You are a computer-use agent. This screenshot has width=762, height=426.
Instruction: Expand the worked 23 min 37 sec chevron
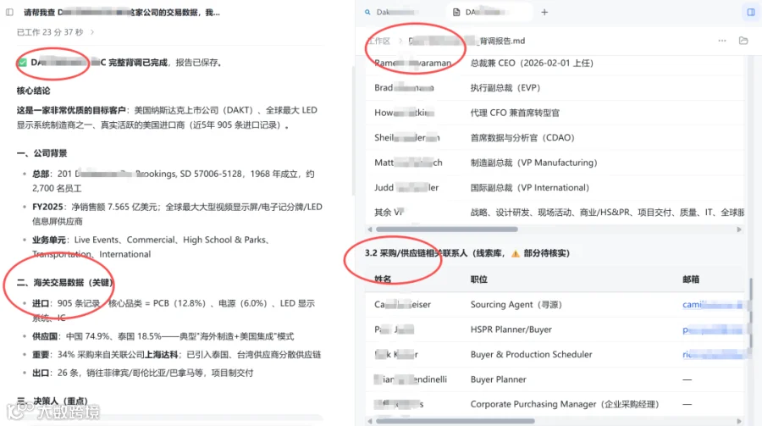[91, 32]
